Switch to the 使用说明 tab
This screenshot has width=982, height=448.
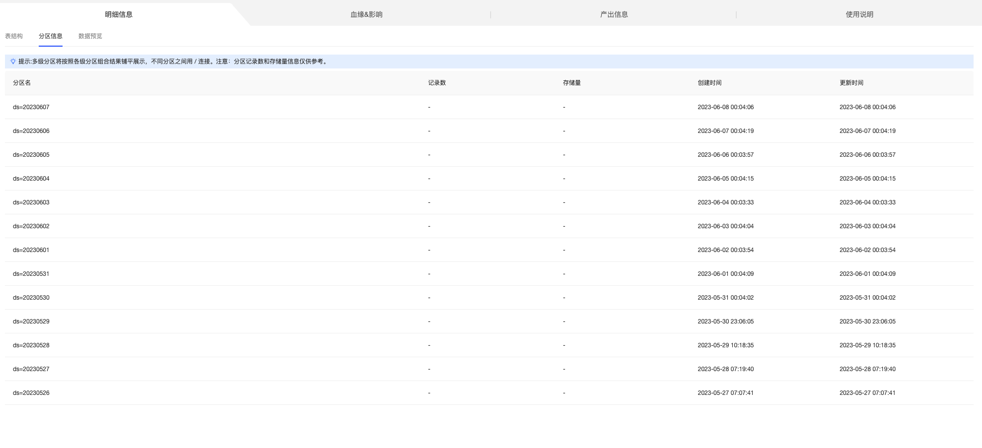[x=859, y=14]
